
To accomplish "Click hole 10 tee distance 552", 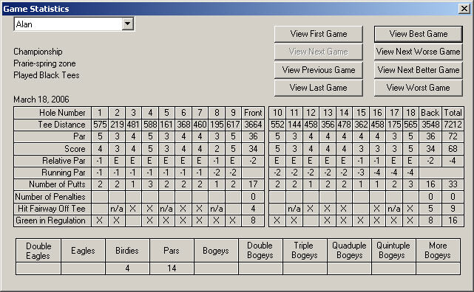I will click(277, 125).
